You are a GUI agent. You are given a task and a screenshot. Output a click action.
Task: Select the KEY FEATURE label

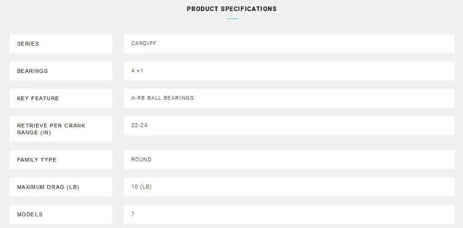[38, 98]
